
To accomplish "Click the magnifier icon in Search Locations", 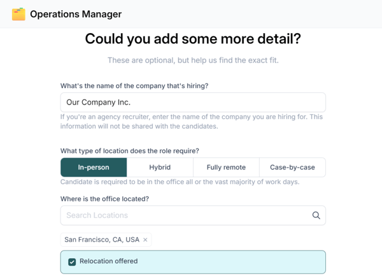I will pos(316,215).
